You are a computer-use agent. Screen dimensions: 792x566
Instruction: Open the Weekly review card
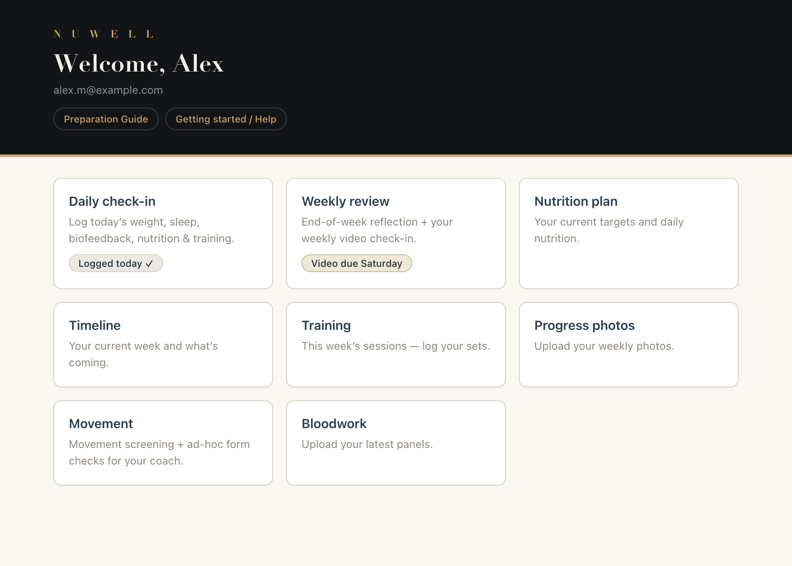coord(396,233)
